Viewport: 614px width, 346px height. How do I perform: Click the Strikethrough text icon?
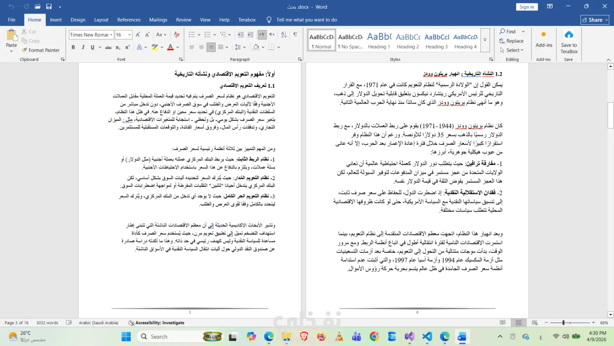[108, 47]
